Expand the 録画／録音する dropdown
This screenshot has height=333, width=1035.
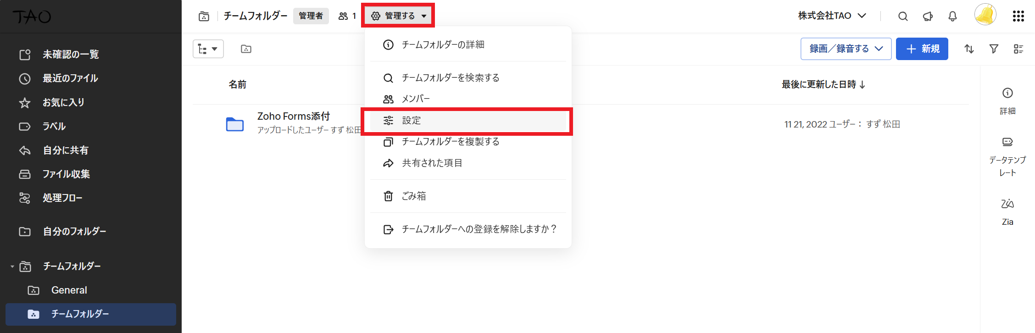(x=846, y=49)
